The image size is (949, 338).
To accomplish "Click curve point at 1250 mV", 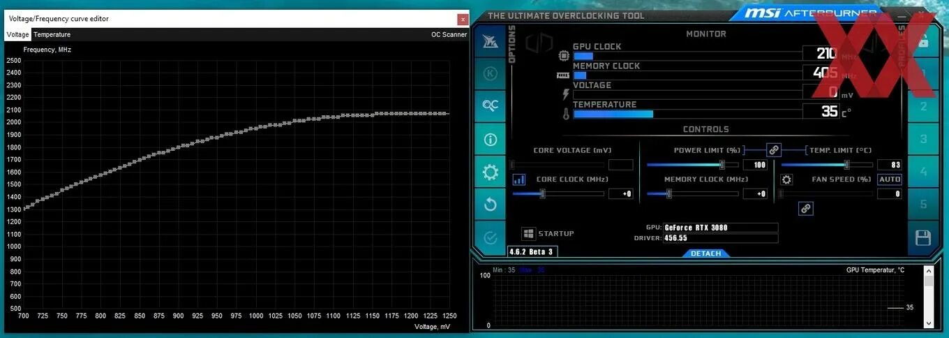I will [x=449, y=113].
